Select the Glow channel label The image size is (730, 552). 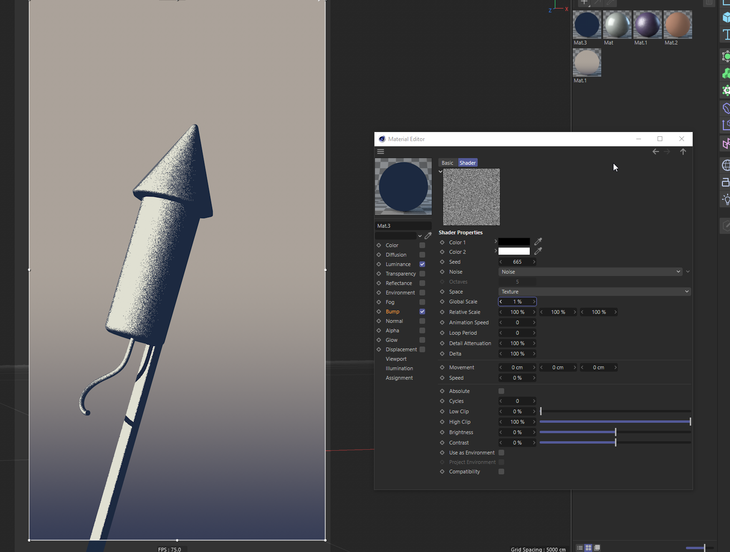[x=392, y=340]
